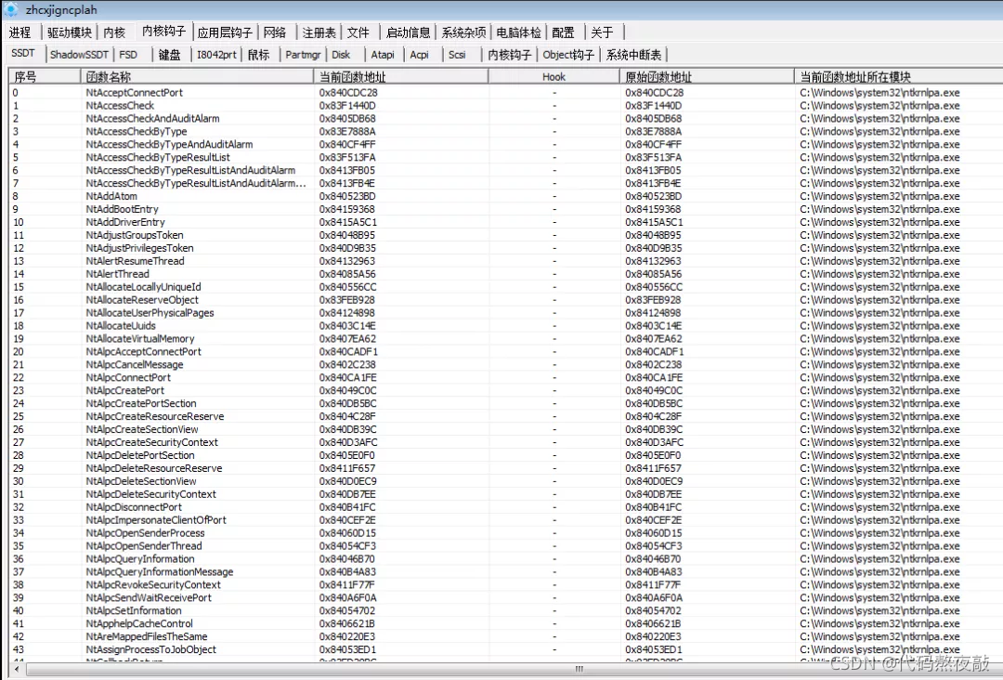Sort by the 当前函数地址 column header
The width and height of the screenshot is (1003, 680).
click(401, 77)
